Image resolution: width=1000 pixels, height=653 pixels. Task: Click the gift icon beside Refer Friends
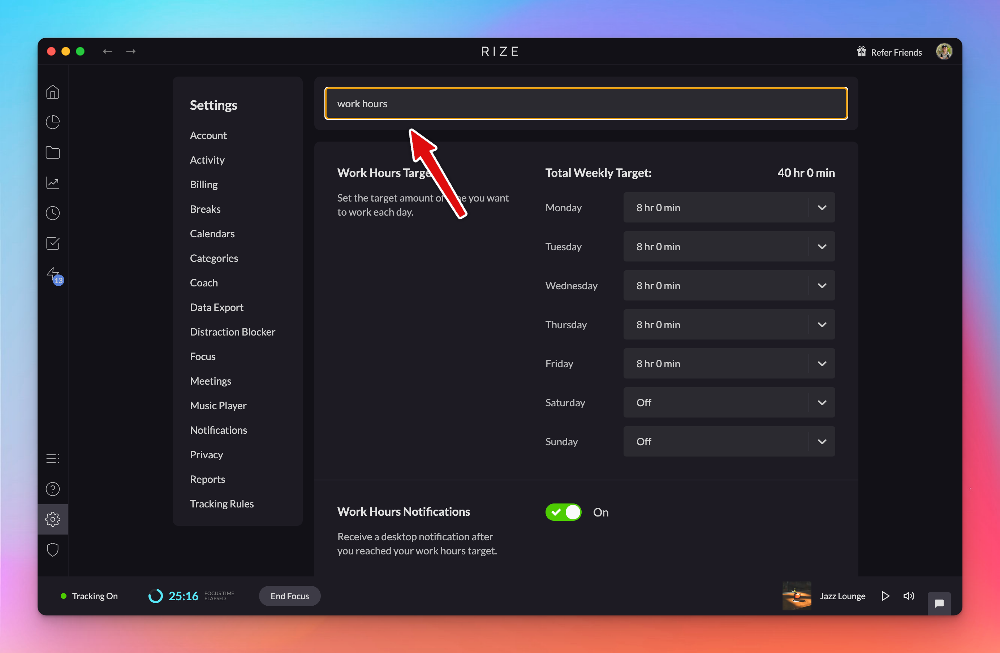pos(861,52)
